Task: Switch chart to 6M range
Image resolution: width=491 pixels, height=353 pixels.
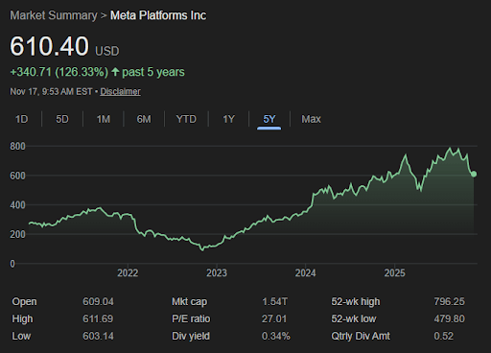Action: pos(144,119)
